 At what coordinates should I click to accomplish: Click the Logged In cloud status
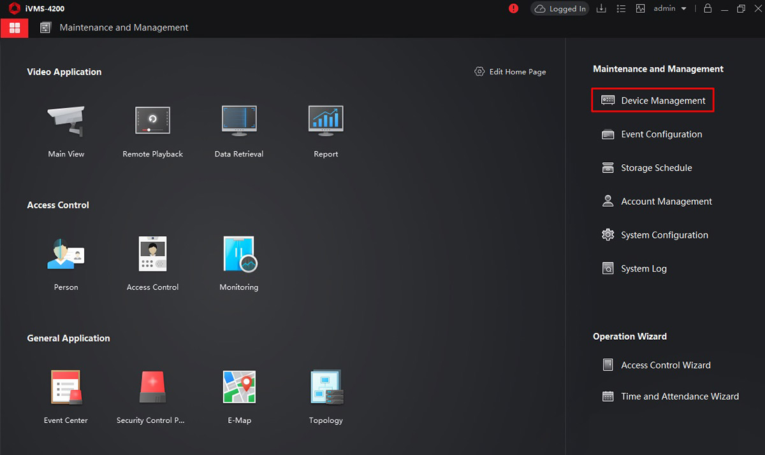560,9
